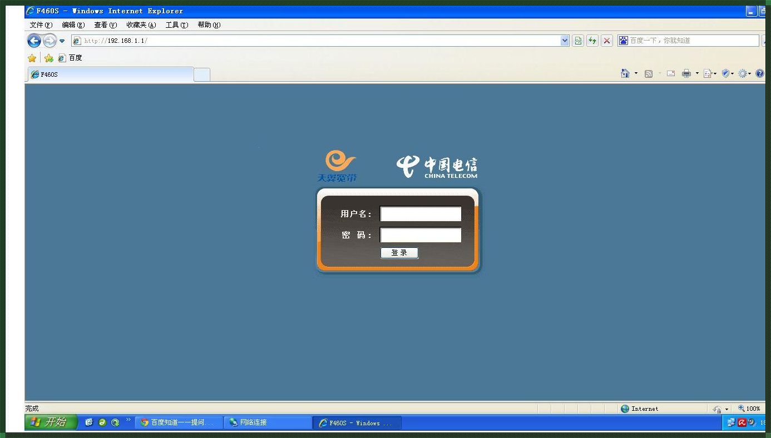
Task: Expand the Print dropdown arrow
Action: 697,73
